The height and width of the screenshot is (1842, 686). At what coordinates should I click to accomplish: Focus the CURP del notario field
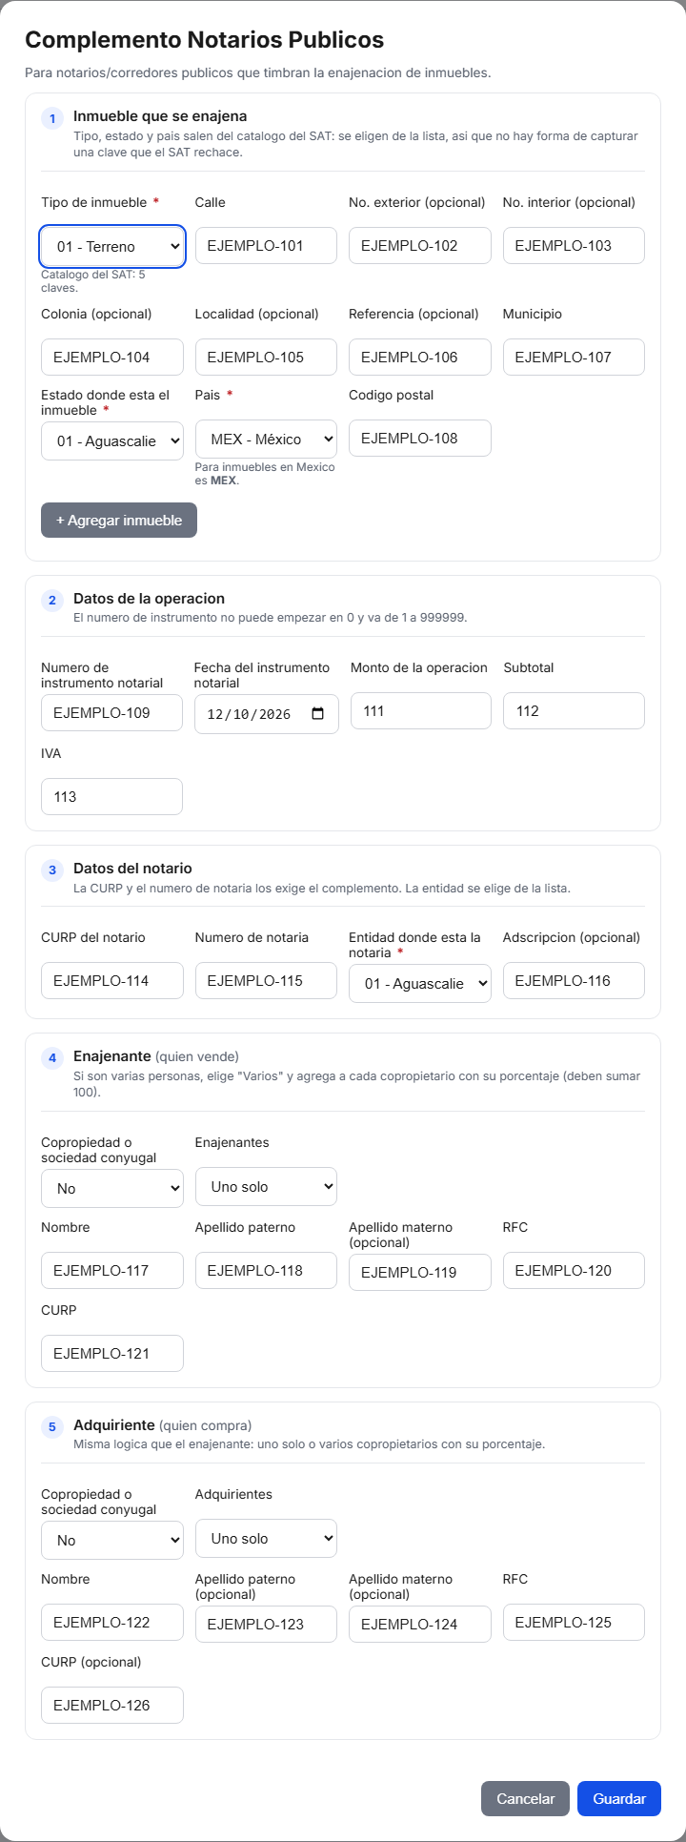click(x=112, y=980)
